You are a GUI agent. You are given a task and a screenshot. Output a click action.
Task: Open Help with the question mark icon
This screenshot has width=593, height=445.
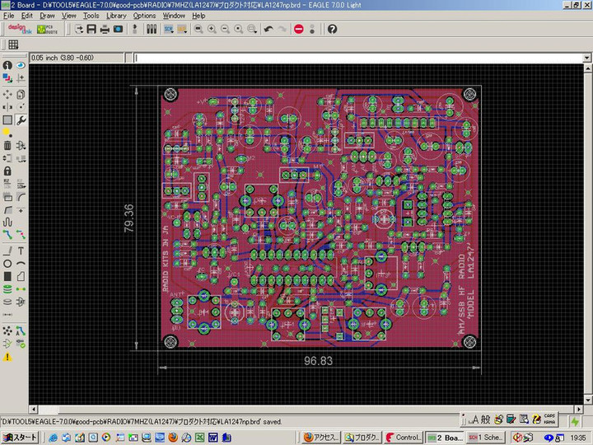[332, 29]
